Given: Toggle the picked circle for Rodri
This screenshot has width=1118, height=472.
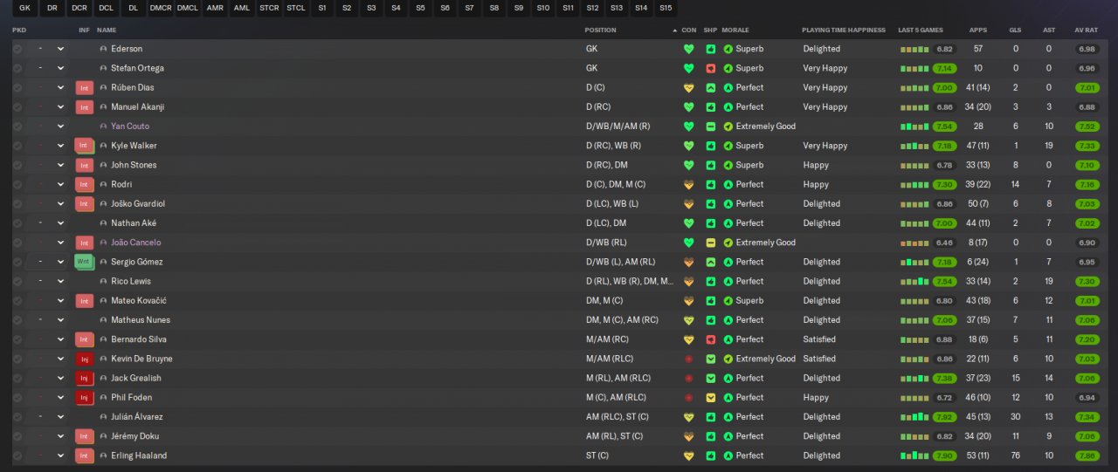Looking at the screenshot, I should click(x=17, y=184).
